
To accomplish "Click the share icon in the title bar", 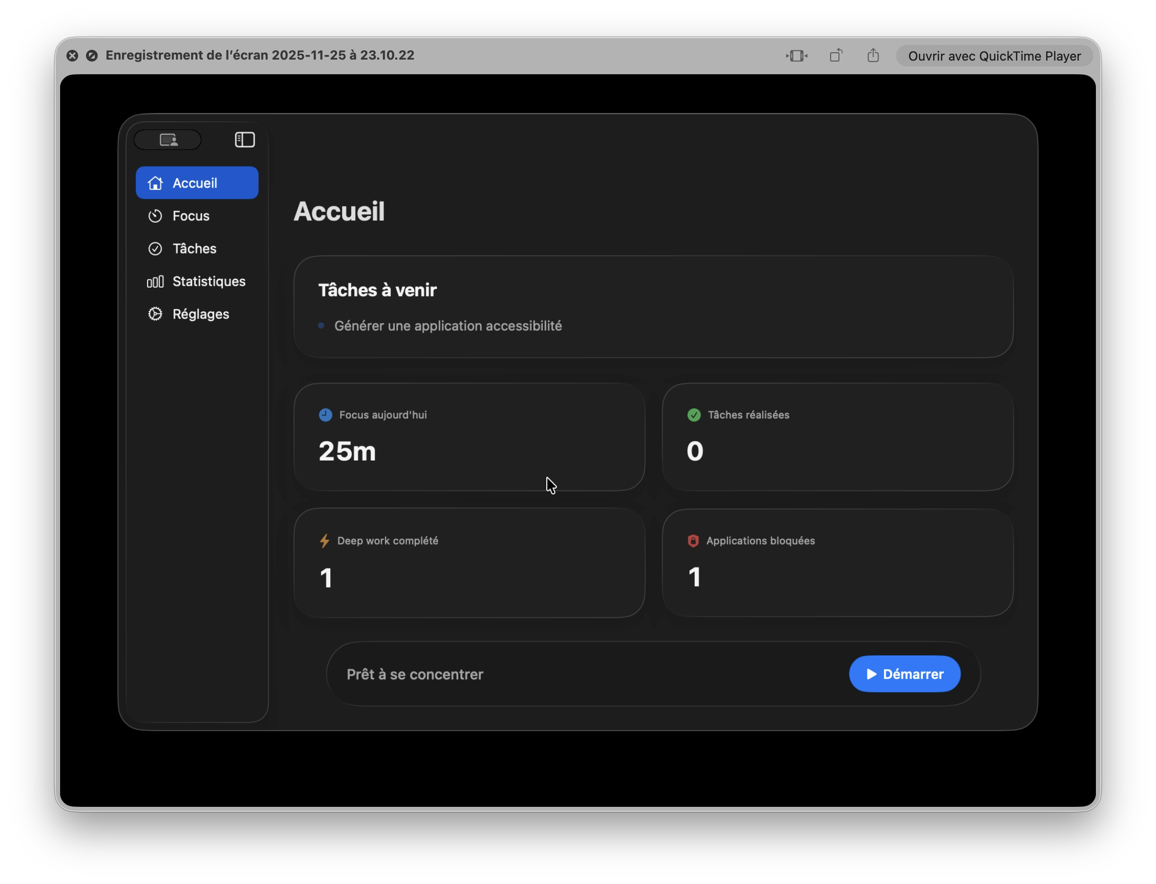I will [873, 55].
